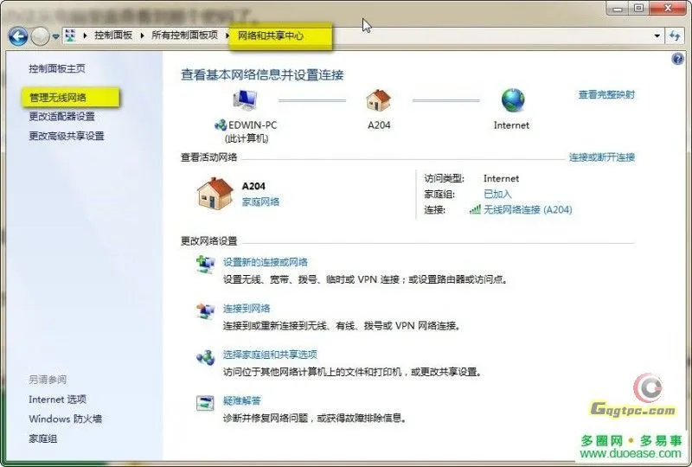Viewport: 692px width, 467px height.
Task: Open 控制面板主页 in left pane
Action: [x=57, y=68]
